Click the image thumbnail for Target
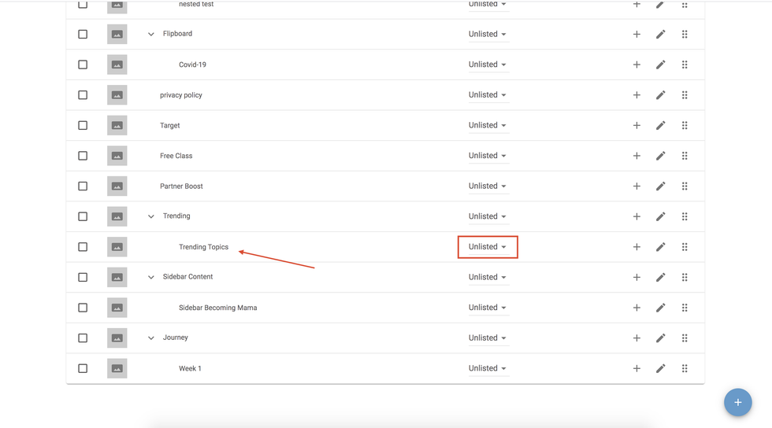Image resolution: width=772 pixels, height=428 pixels. click(x=117, y=125)
